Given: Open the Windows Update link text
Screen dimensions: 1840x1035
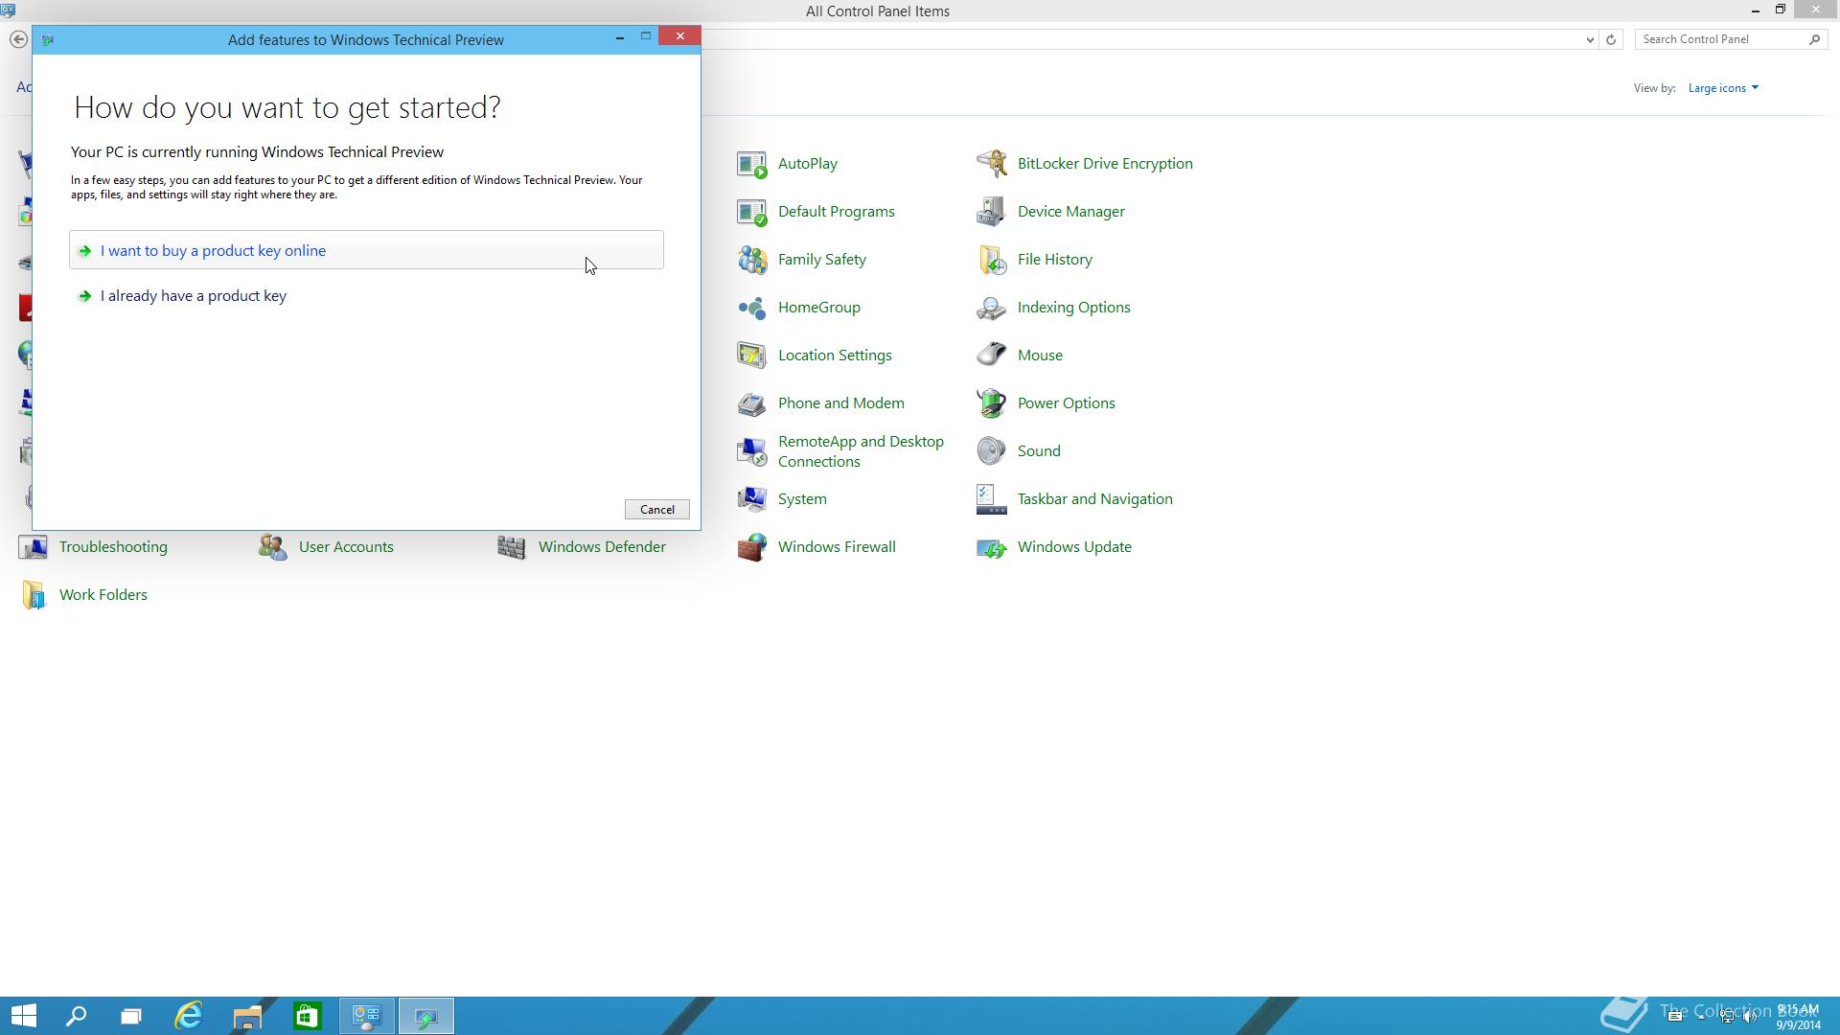Looking at the screenshot, I should tap(1074, 547).
